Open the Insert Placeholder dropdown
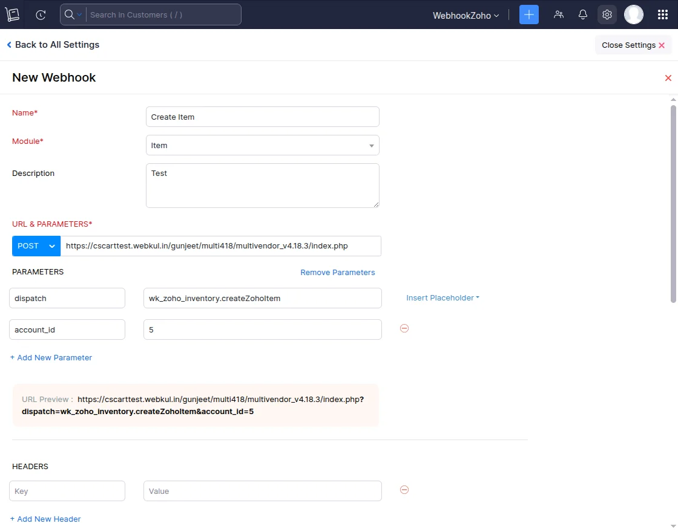Screen dimensions: 678x532 [443, 298]
